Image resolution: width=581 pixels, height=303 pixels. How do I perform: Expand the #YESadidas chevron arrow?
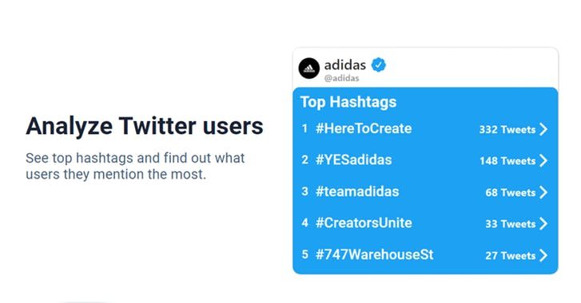point(543,160)
